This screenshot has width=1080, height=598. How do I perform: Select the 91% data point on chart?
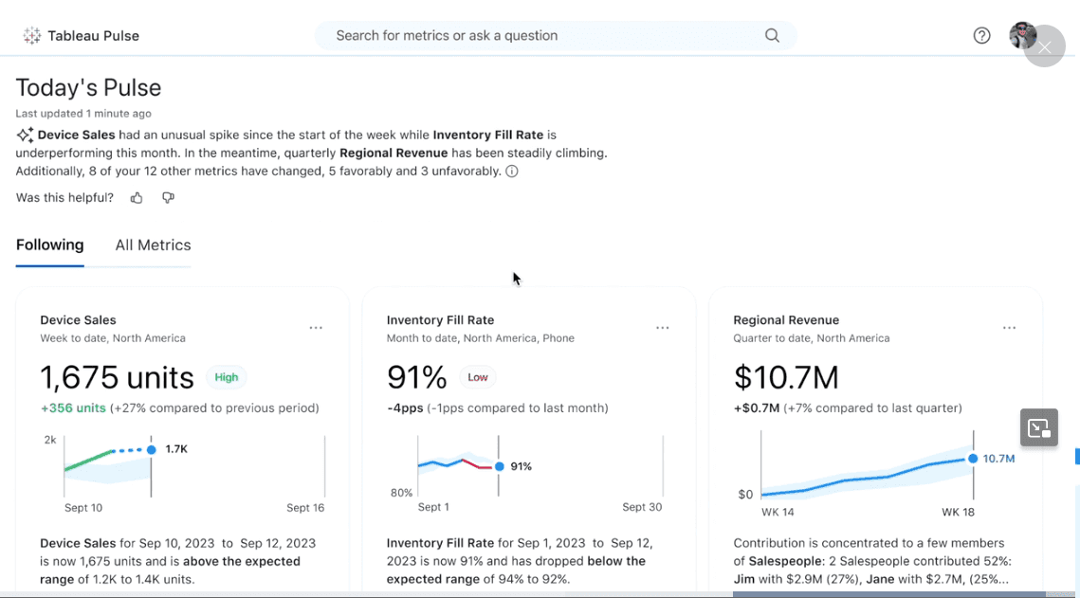pyautogui.click(x=500, y=466)
